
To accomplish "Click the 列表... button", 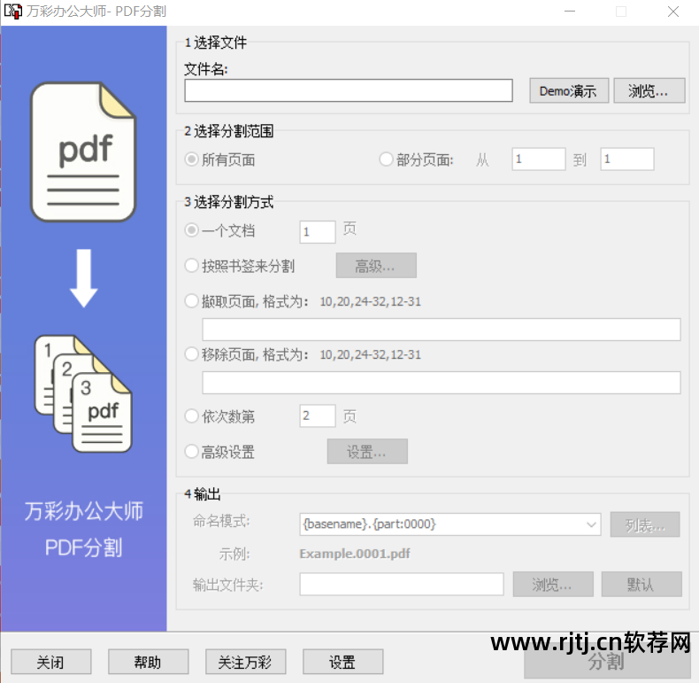I will point(645,524).
